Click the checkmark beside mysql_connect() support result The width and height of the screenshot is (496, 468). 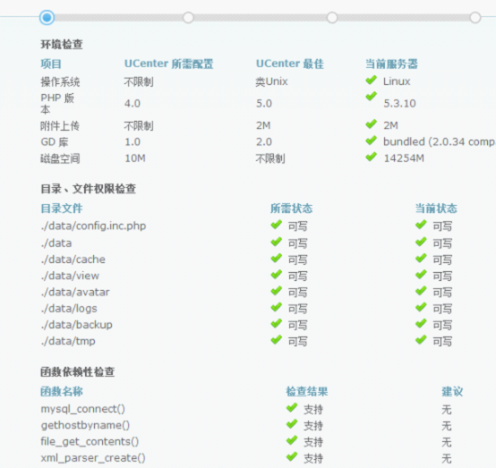click(x=292, y=408)
